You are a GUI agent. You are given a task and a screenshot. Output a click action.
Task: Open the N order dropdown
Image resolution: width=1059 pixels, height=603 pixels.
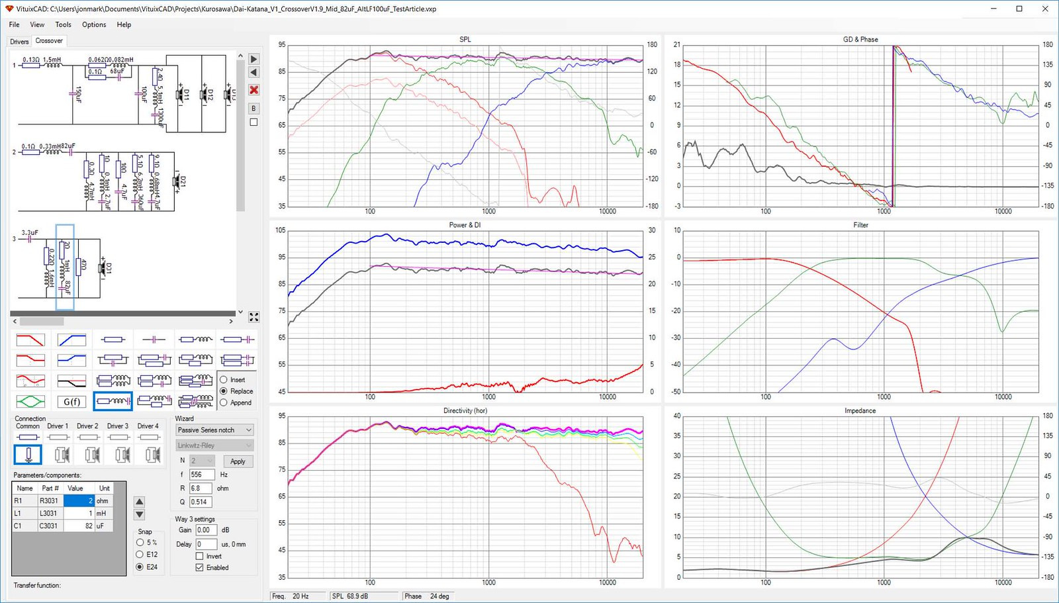(x=202, y=461)
